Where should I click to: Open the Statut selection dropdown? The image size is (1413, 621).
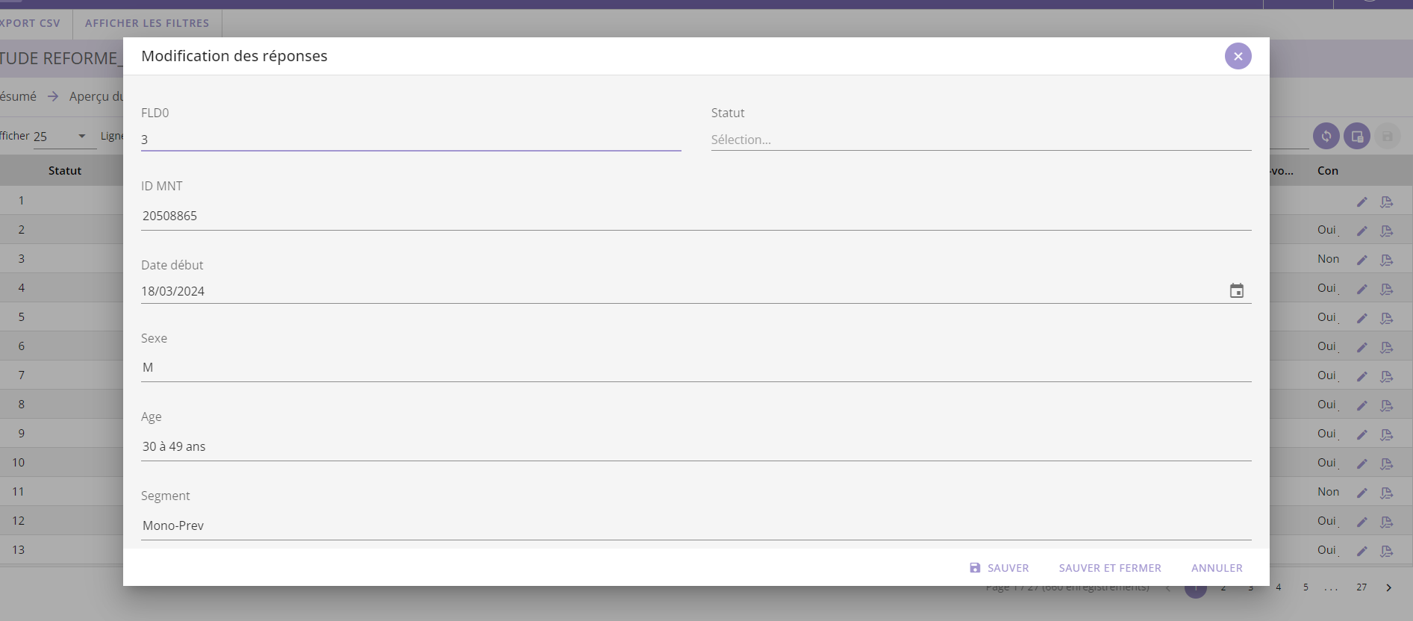pyautogui.click(x=981, y=140)
